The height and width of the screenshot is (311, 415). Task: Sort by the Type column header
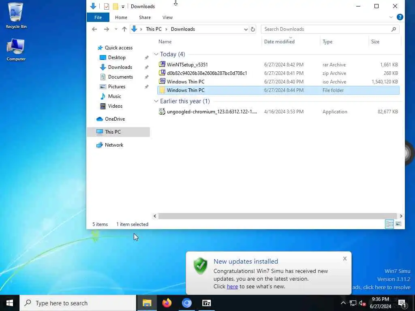327,42
